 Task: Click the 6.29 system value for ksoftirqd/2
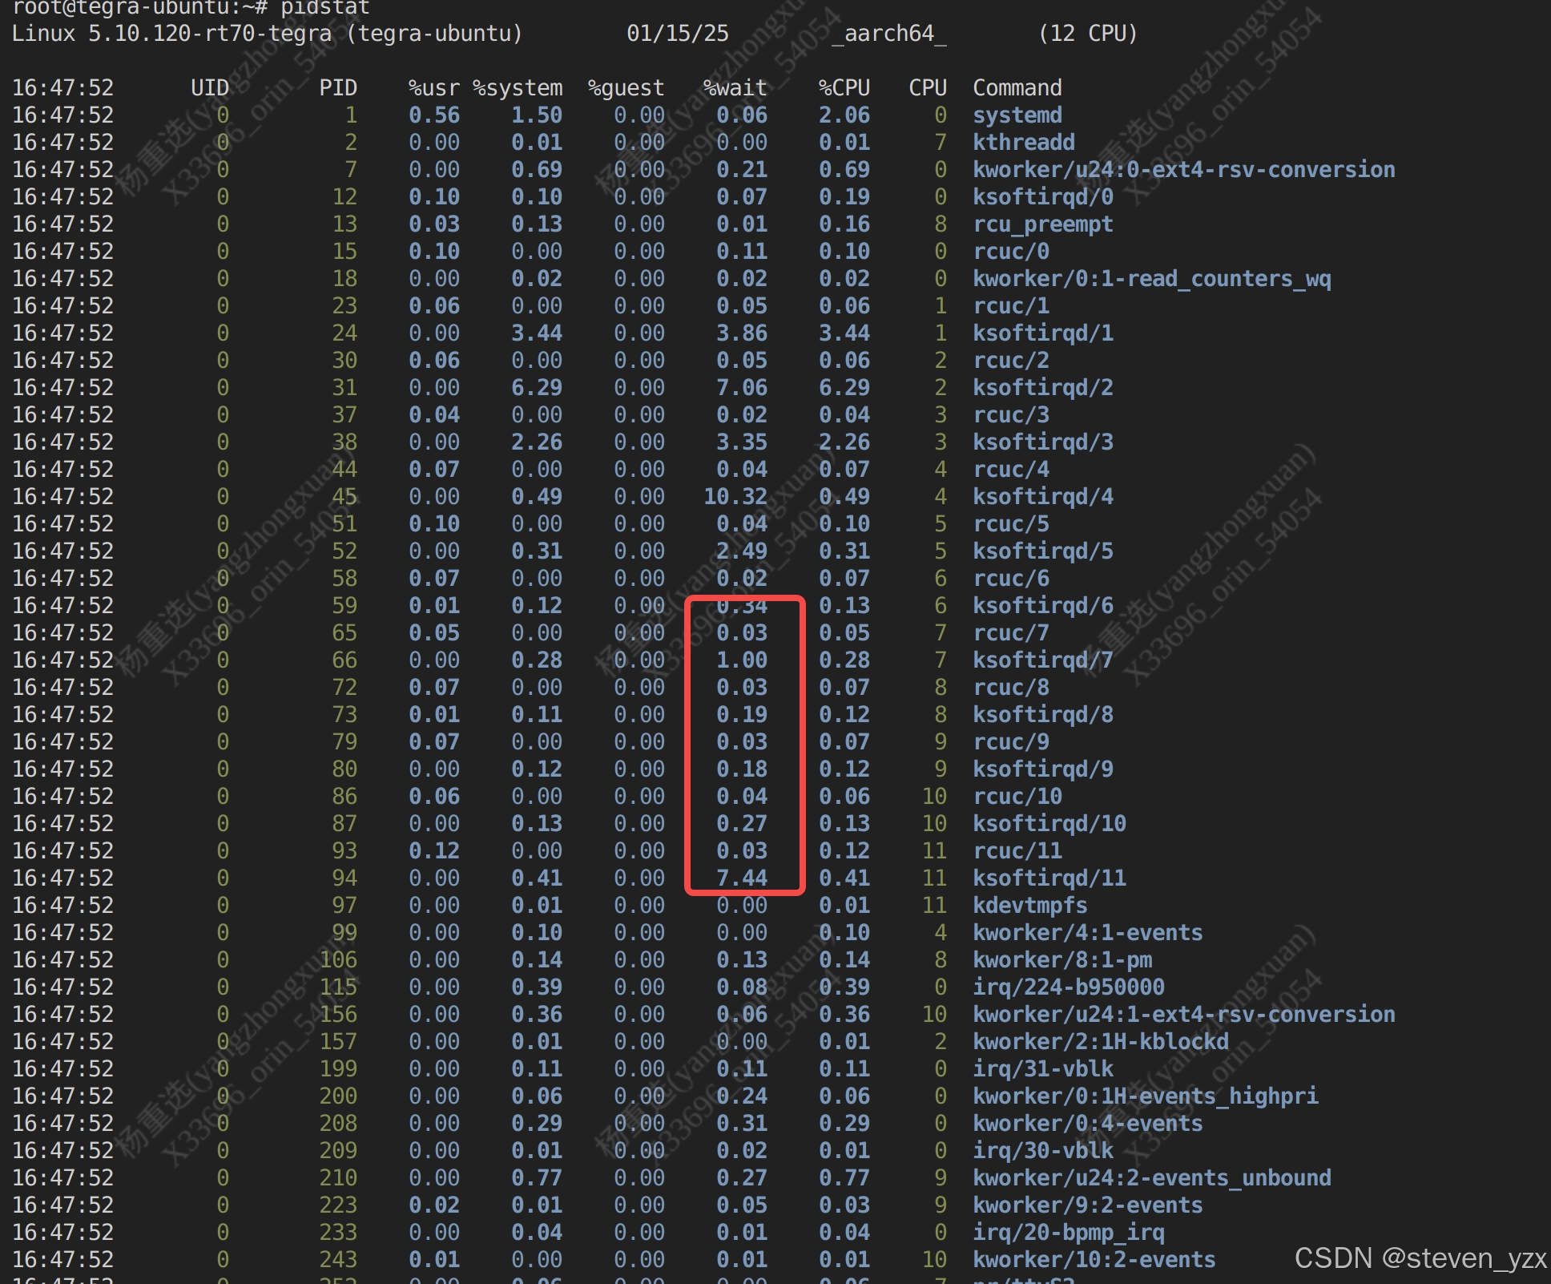537,388
